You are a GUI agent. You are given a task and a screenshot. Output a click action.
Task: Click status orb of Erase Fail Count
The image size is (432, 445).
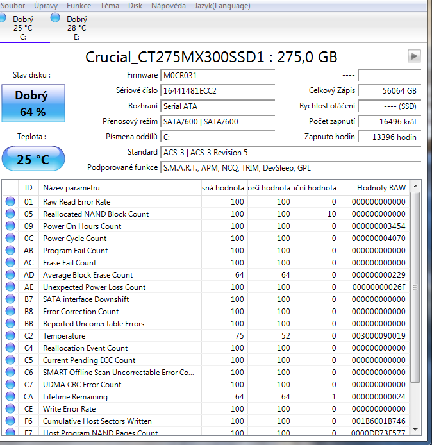(x=10, y=262)
